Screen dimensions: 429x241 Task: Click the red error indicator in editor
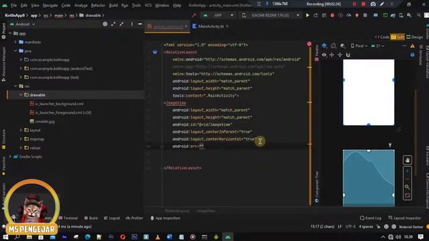click(309, 44)
